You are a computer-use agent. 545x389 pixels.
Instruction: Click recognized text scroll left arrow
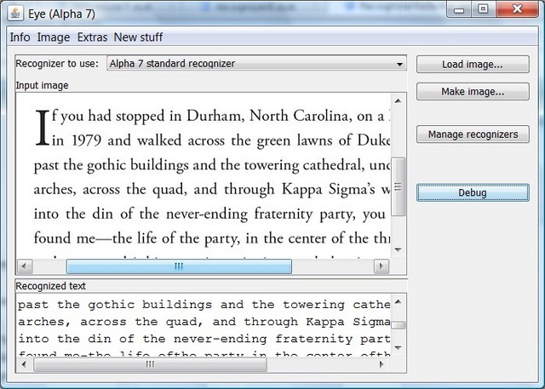tap(24, 364)
